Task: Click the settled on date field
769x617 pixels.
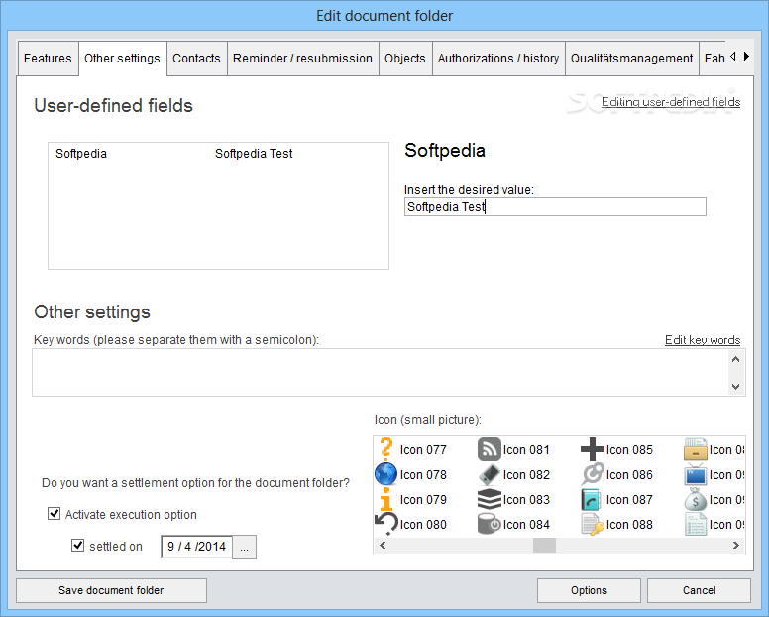Action: (196, 547)
